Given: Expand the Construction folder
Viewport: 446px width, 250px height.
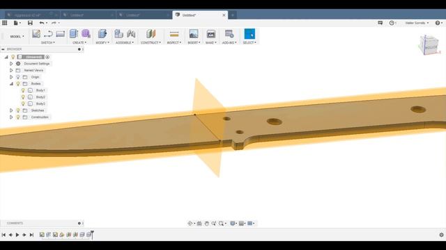Looking at the screenshot, I should 11,117.
